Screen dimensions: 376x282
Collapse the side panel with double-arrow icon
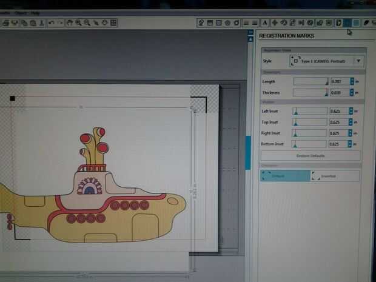[250, 32]
